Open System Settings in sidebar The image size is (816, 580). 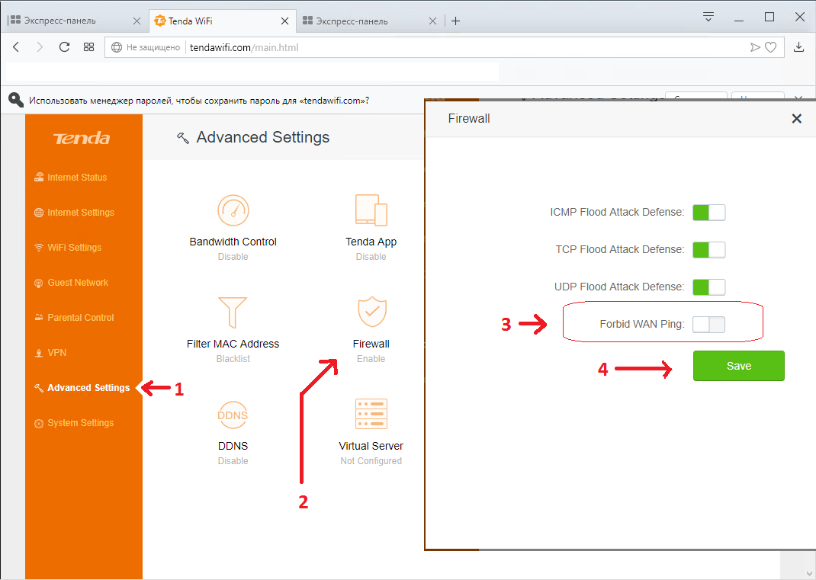(x=74, y=423)
